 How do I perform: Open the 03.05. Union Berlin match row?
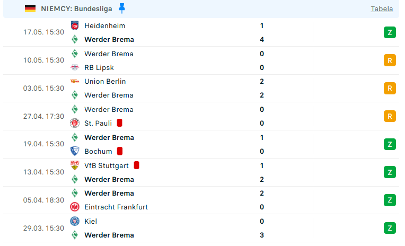pyautogui.click(x=201, y=89)
